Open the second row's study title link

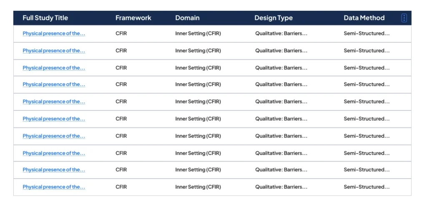pyautogui.click(x=54, y=51)
